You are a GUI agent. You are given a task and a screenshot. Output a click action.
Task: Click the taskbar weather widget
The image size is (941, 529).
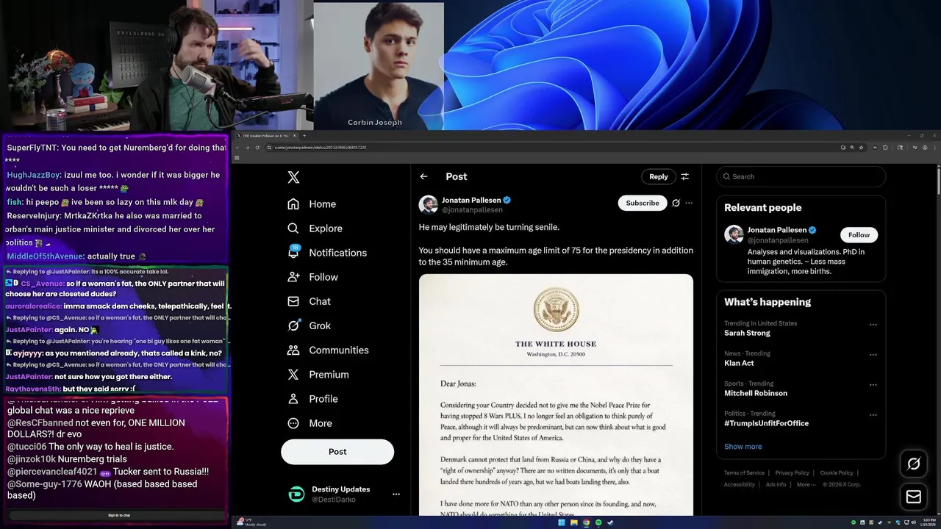(250, 522)
